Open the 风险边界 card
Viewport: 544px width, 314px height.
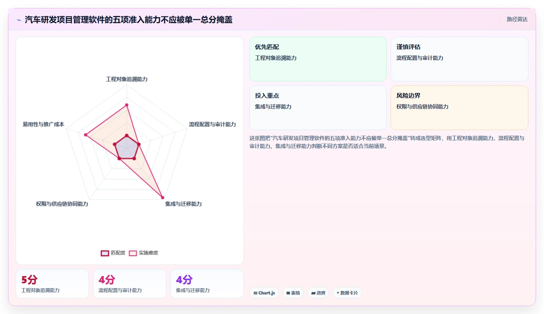click(x=459, y=108)
